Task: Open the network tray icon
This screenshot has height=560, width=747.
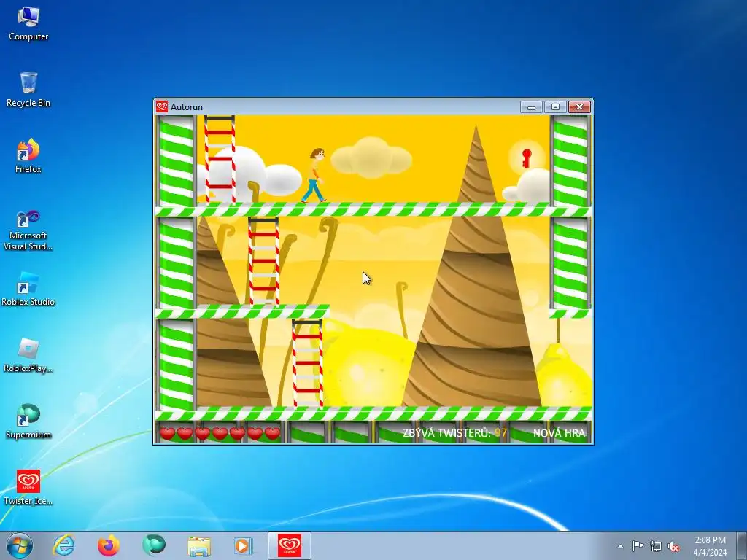Action: coord(656,546)
